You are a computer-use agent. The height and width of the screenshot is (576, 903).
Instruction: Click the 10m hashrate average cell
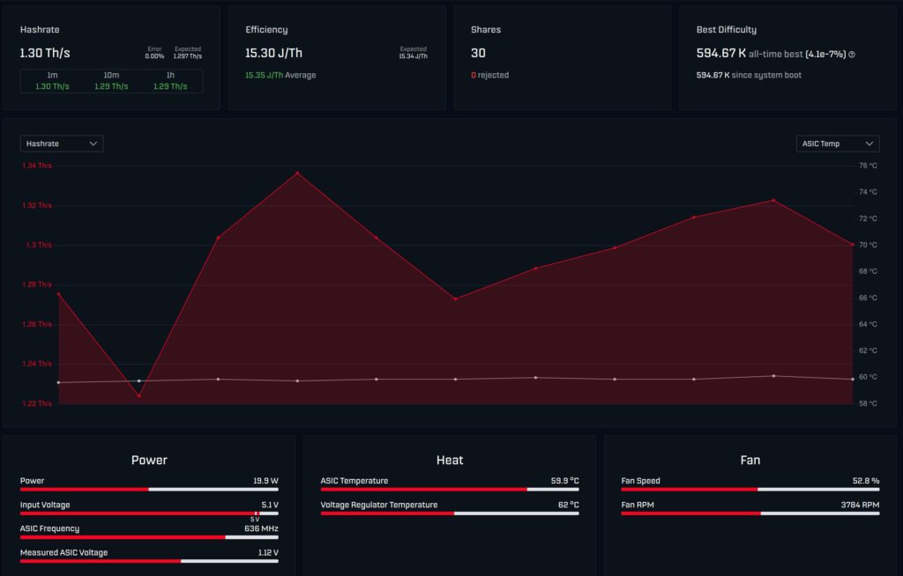pyautogui.click(x=111, y=81)
